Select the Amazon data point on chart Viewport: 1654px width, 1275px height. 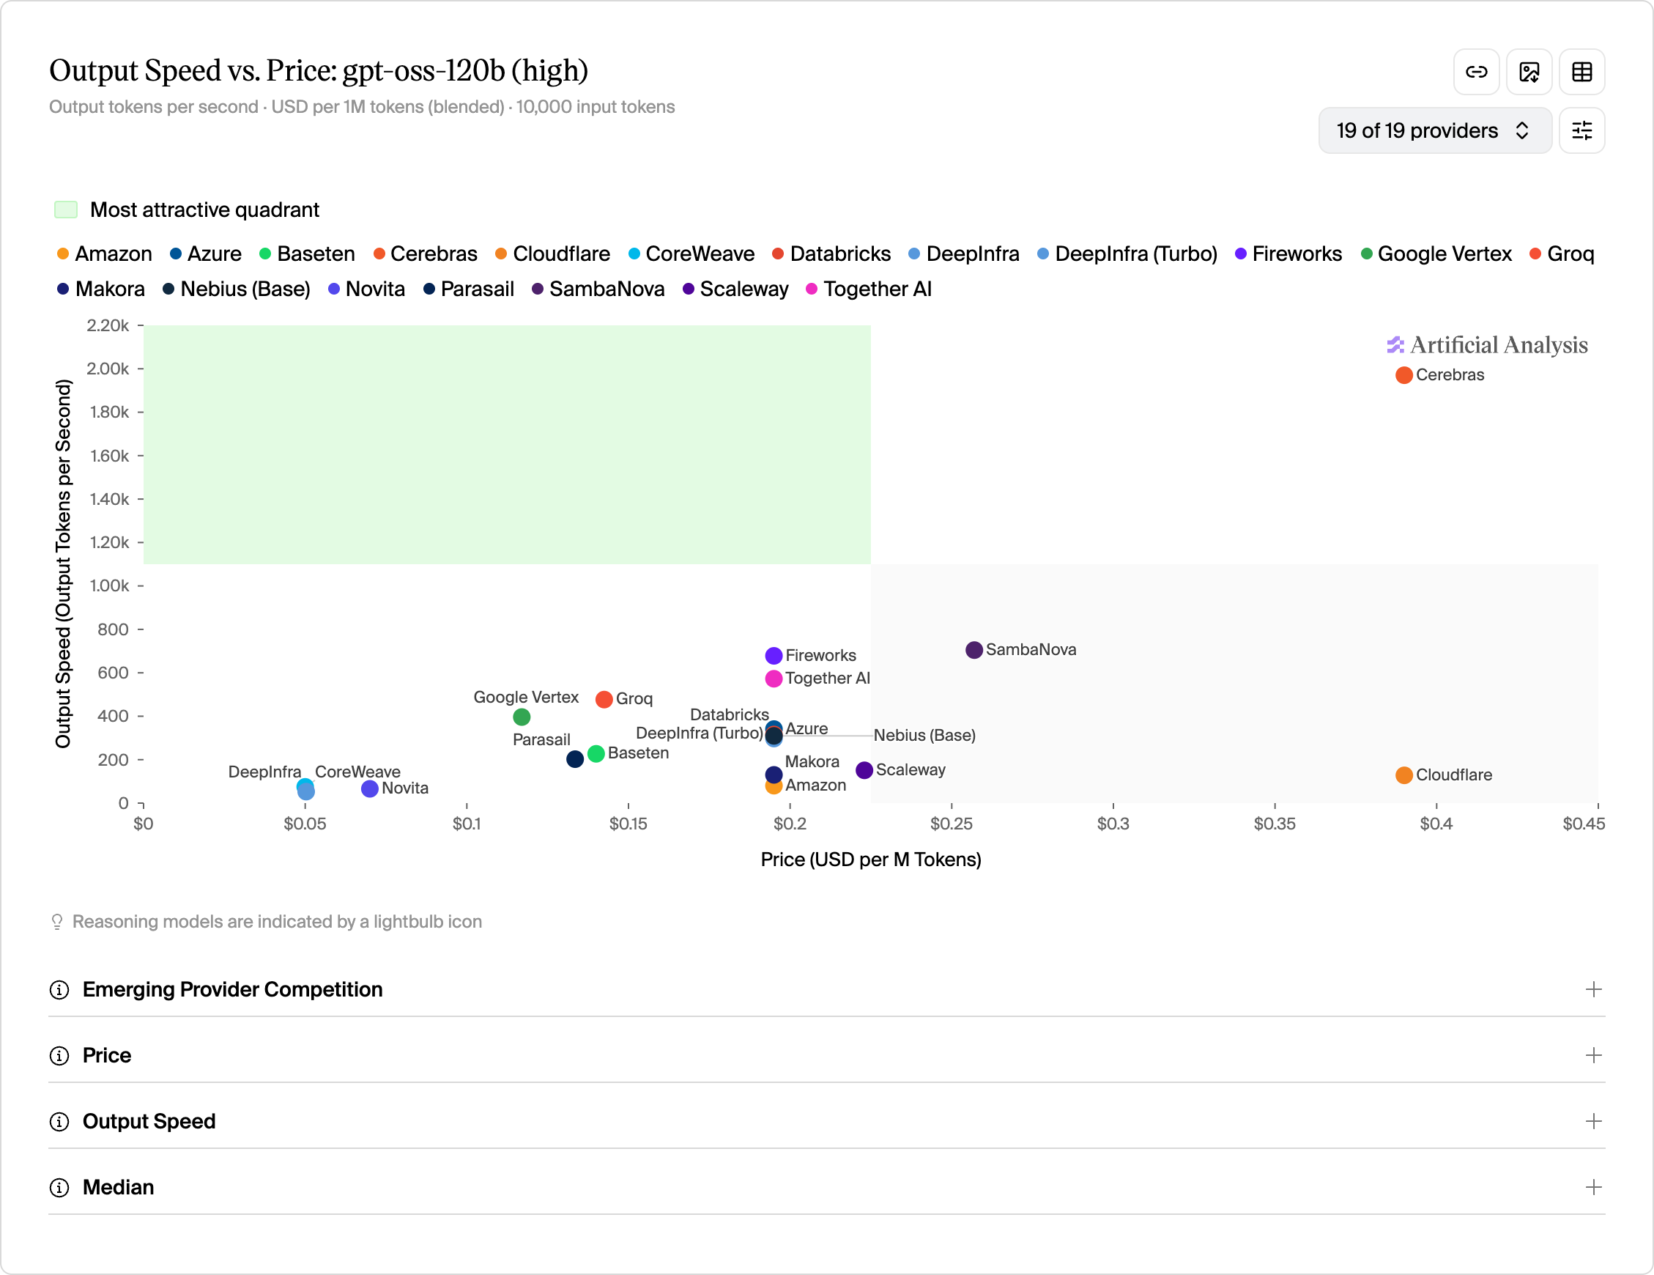click(x=774, y=788)
